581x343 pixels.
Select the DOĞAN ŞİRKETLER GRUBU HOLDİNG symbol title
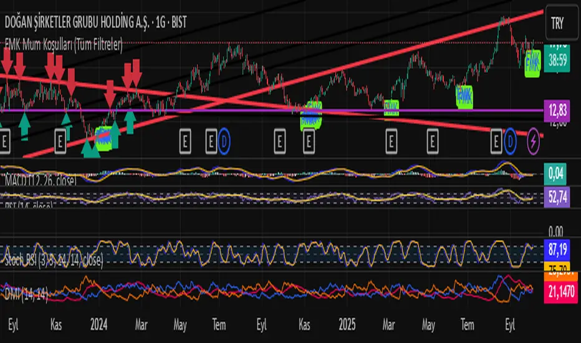coord(95,22)
